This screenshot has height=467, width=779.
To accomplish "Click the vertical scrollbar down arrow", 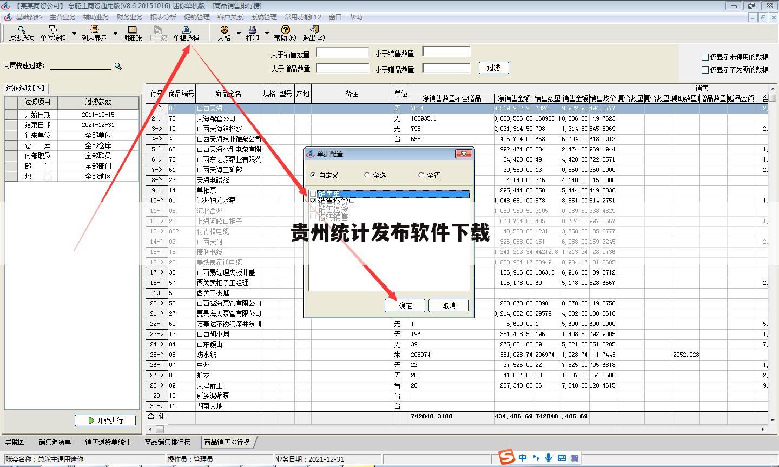I will pyautogui.click(x=773, y=419).
